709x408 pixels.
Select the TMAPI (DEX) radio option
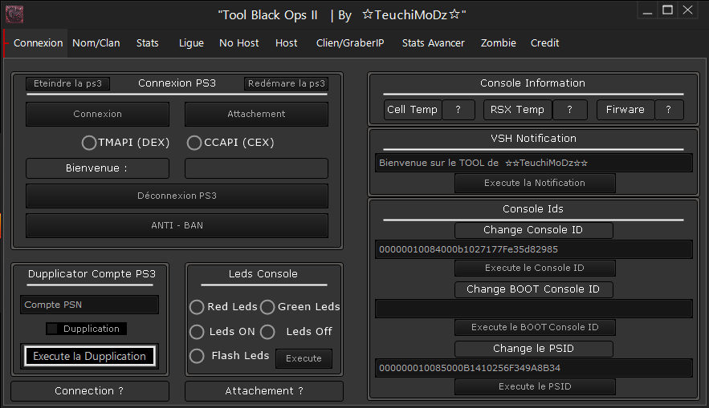(x=89, y=143)
